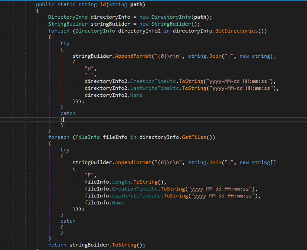This screenshot has height=250, width=307.
Task: Click 'AppendFormat' in the GetDirectories loop
Action: [x=133, y=56]
